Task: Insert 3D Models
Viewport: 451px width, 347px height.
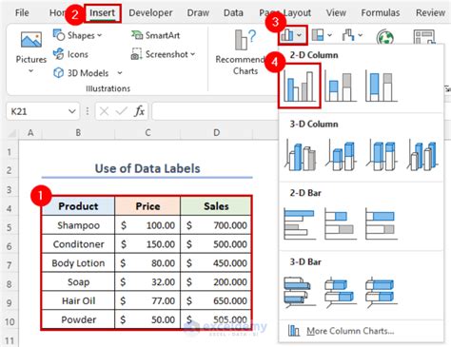Action: [81, 73]
